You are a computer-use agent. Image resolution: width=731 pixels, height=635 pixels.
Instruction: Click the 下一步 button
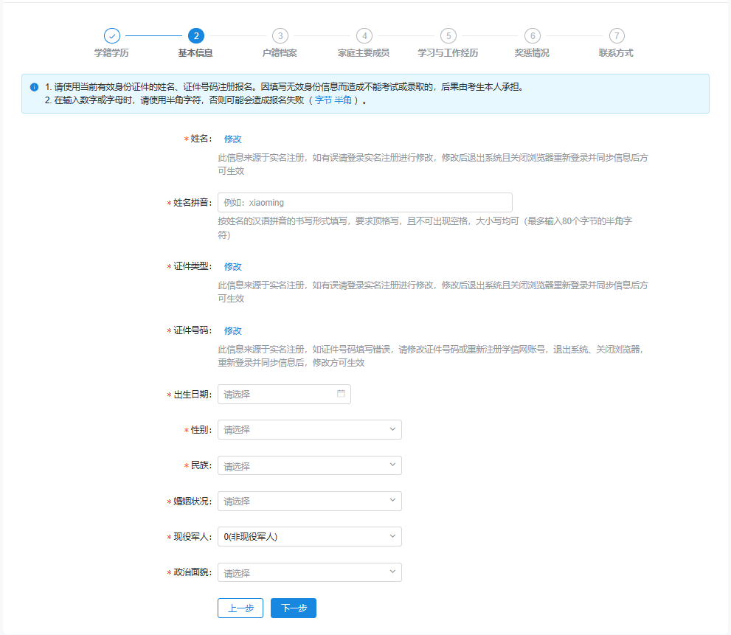[x=294, y=608]
